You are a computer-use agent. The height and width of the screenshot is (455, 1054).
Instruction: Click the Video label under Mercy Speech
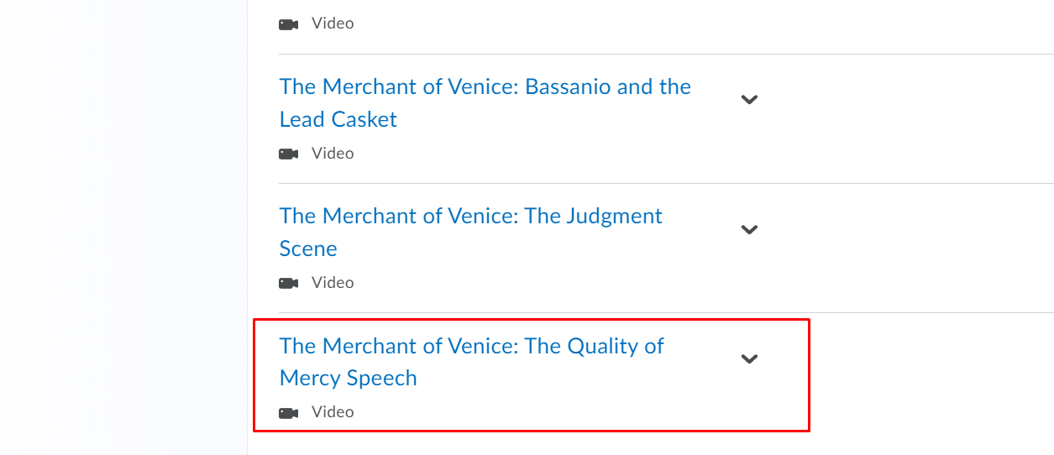tap(333, 411)
